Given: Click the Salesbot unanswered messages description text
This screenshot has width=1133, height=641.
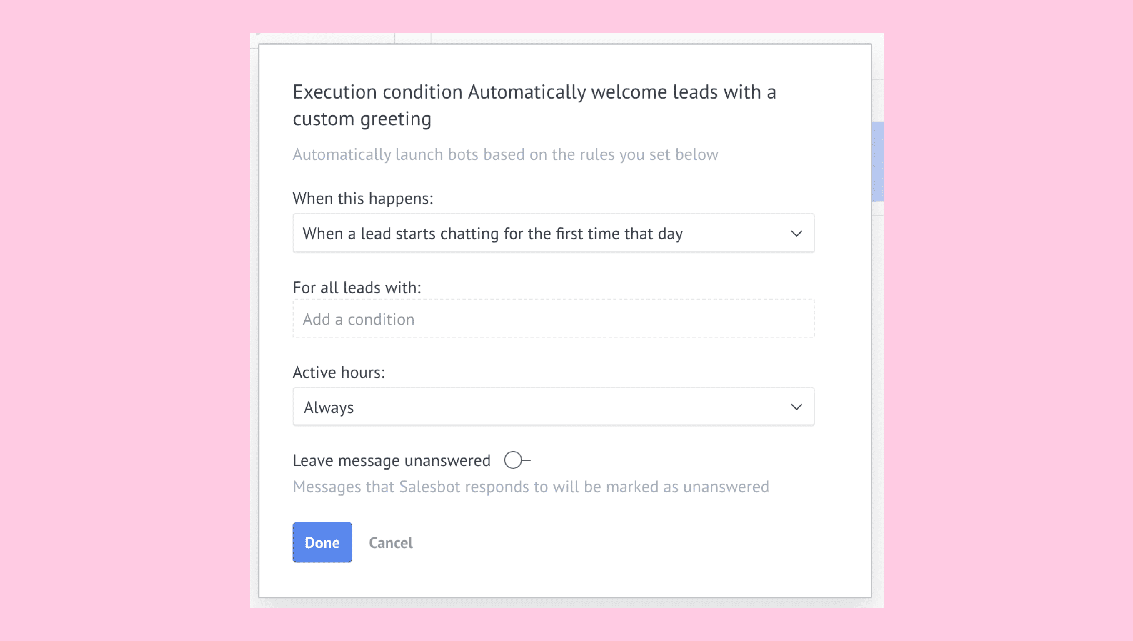Looking at the screenshot, I should [531, 487].
